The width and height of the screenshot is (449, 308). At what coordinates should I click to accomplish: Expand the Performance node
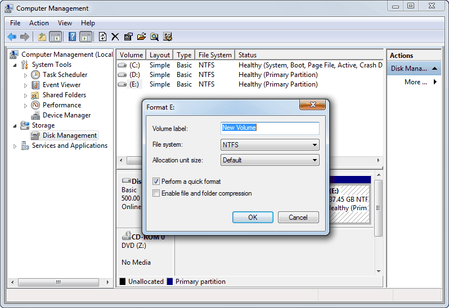pyautogui.click(x=25, y=106)
